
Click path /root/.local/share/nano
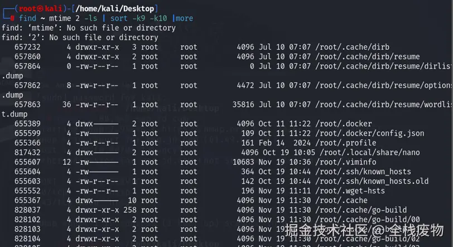tap(372, 152)
